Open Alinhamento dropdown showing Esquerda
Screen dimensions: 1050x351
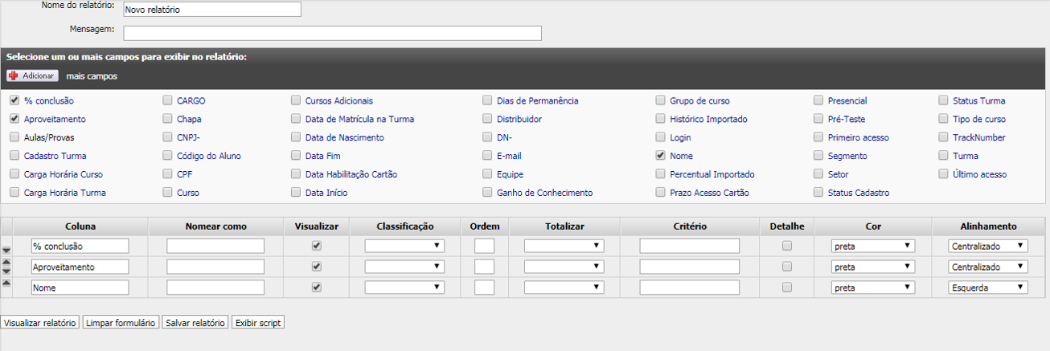tap(988, 287)
